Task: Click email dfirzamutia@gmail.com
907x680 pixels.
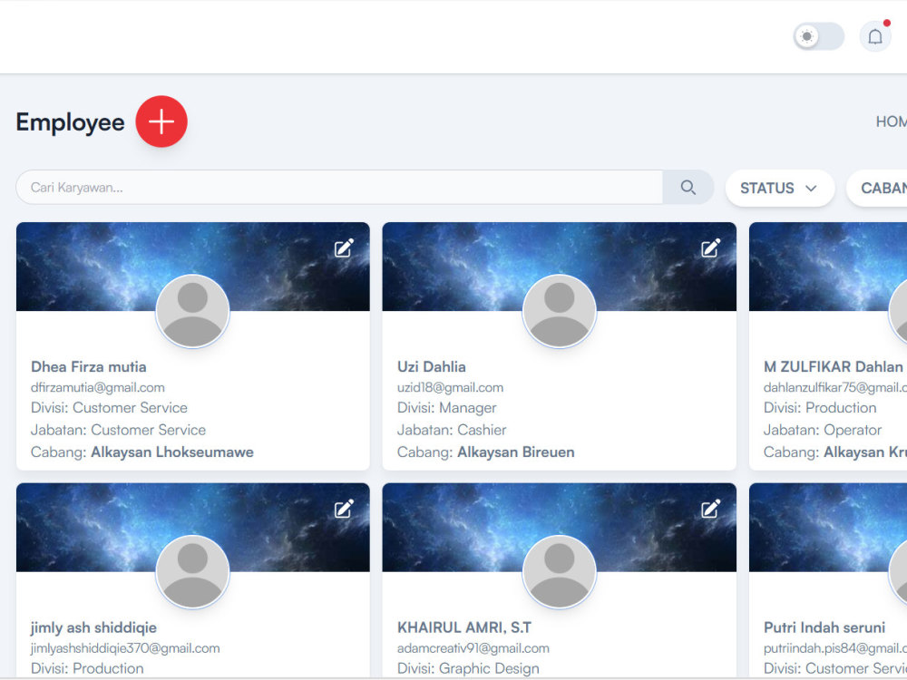Action: [98, 387]
